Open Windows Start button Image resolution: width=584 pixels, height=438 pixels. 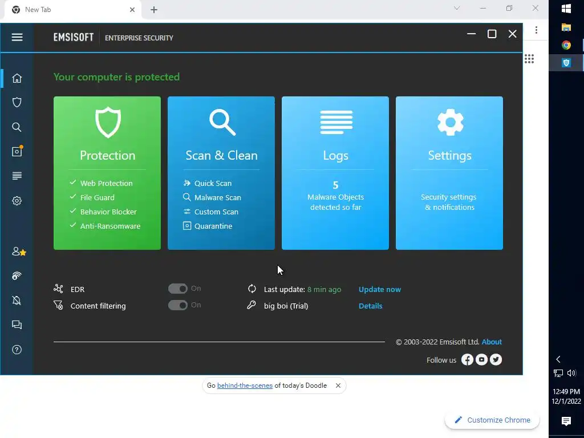tap(566, 9)
